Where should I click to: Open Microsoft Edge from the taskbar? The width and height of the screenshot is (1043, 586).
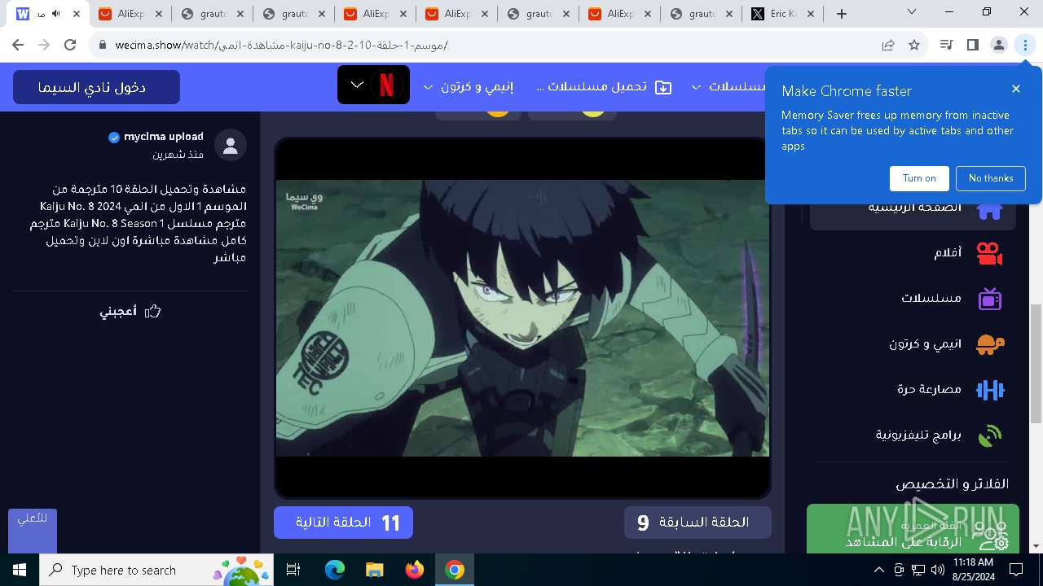click(x=335, y=570)
